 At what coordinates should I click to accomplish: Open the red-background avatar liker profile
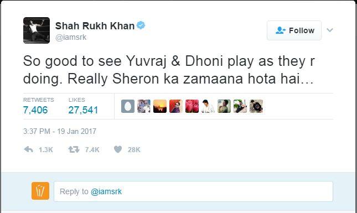[x=176, y=106]
